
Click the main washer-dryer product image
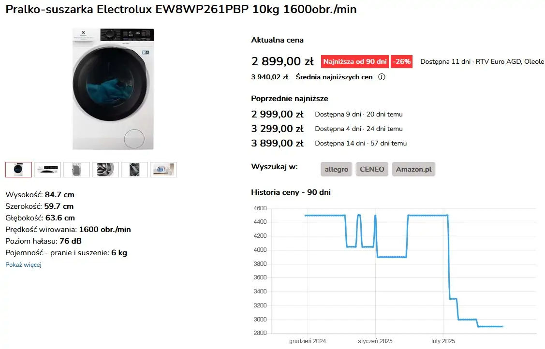coord(113,89)
